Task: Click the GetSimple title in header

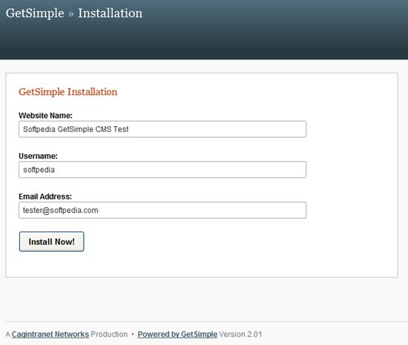Action: 35,13
